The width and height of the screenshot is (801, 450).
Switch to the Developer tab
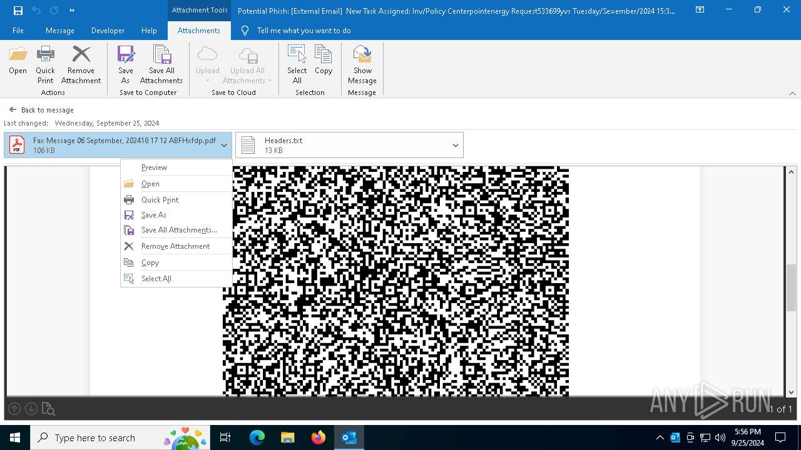pyautogui.click(x=108, y=31)
